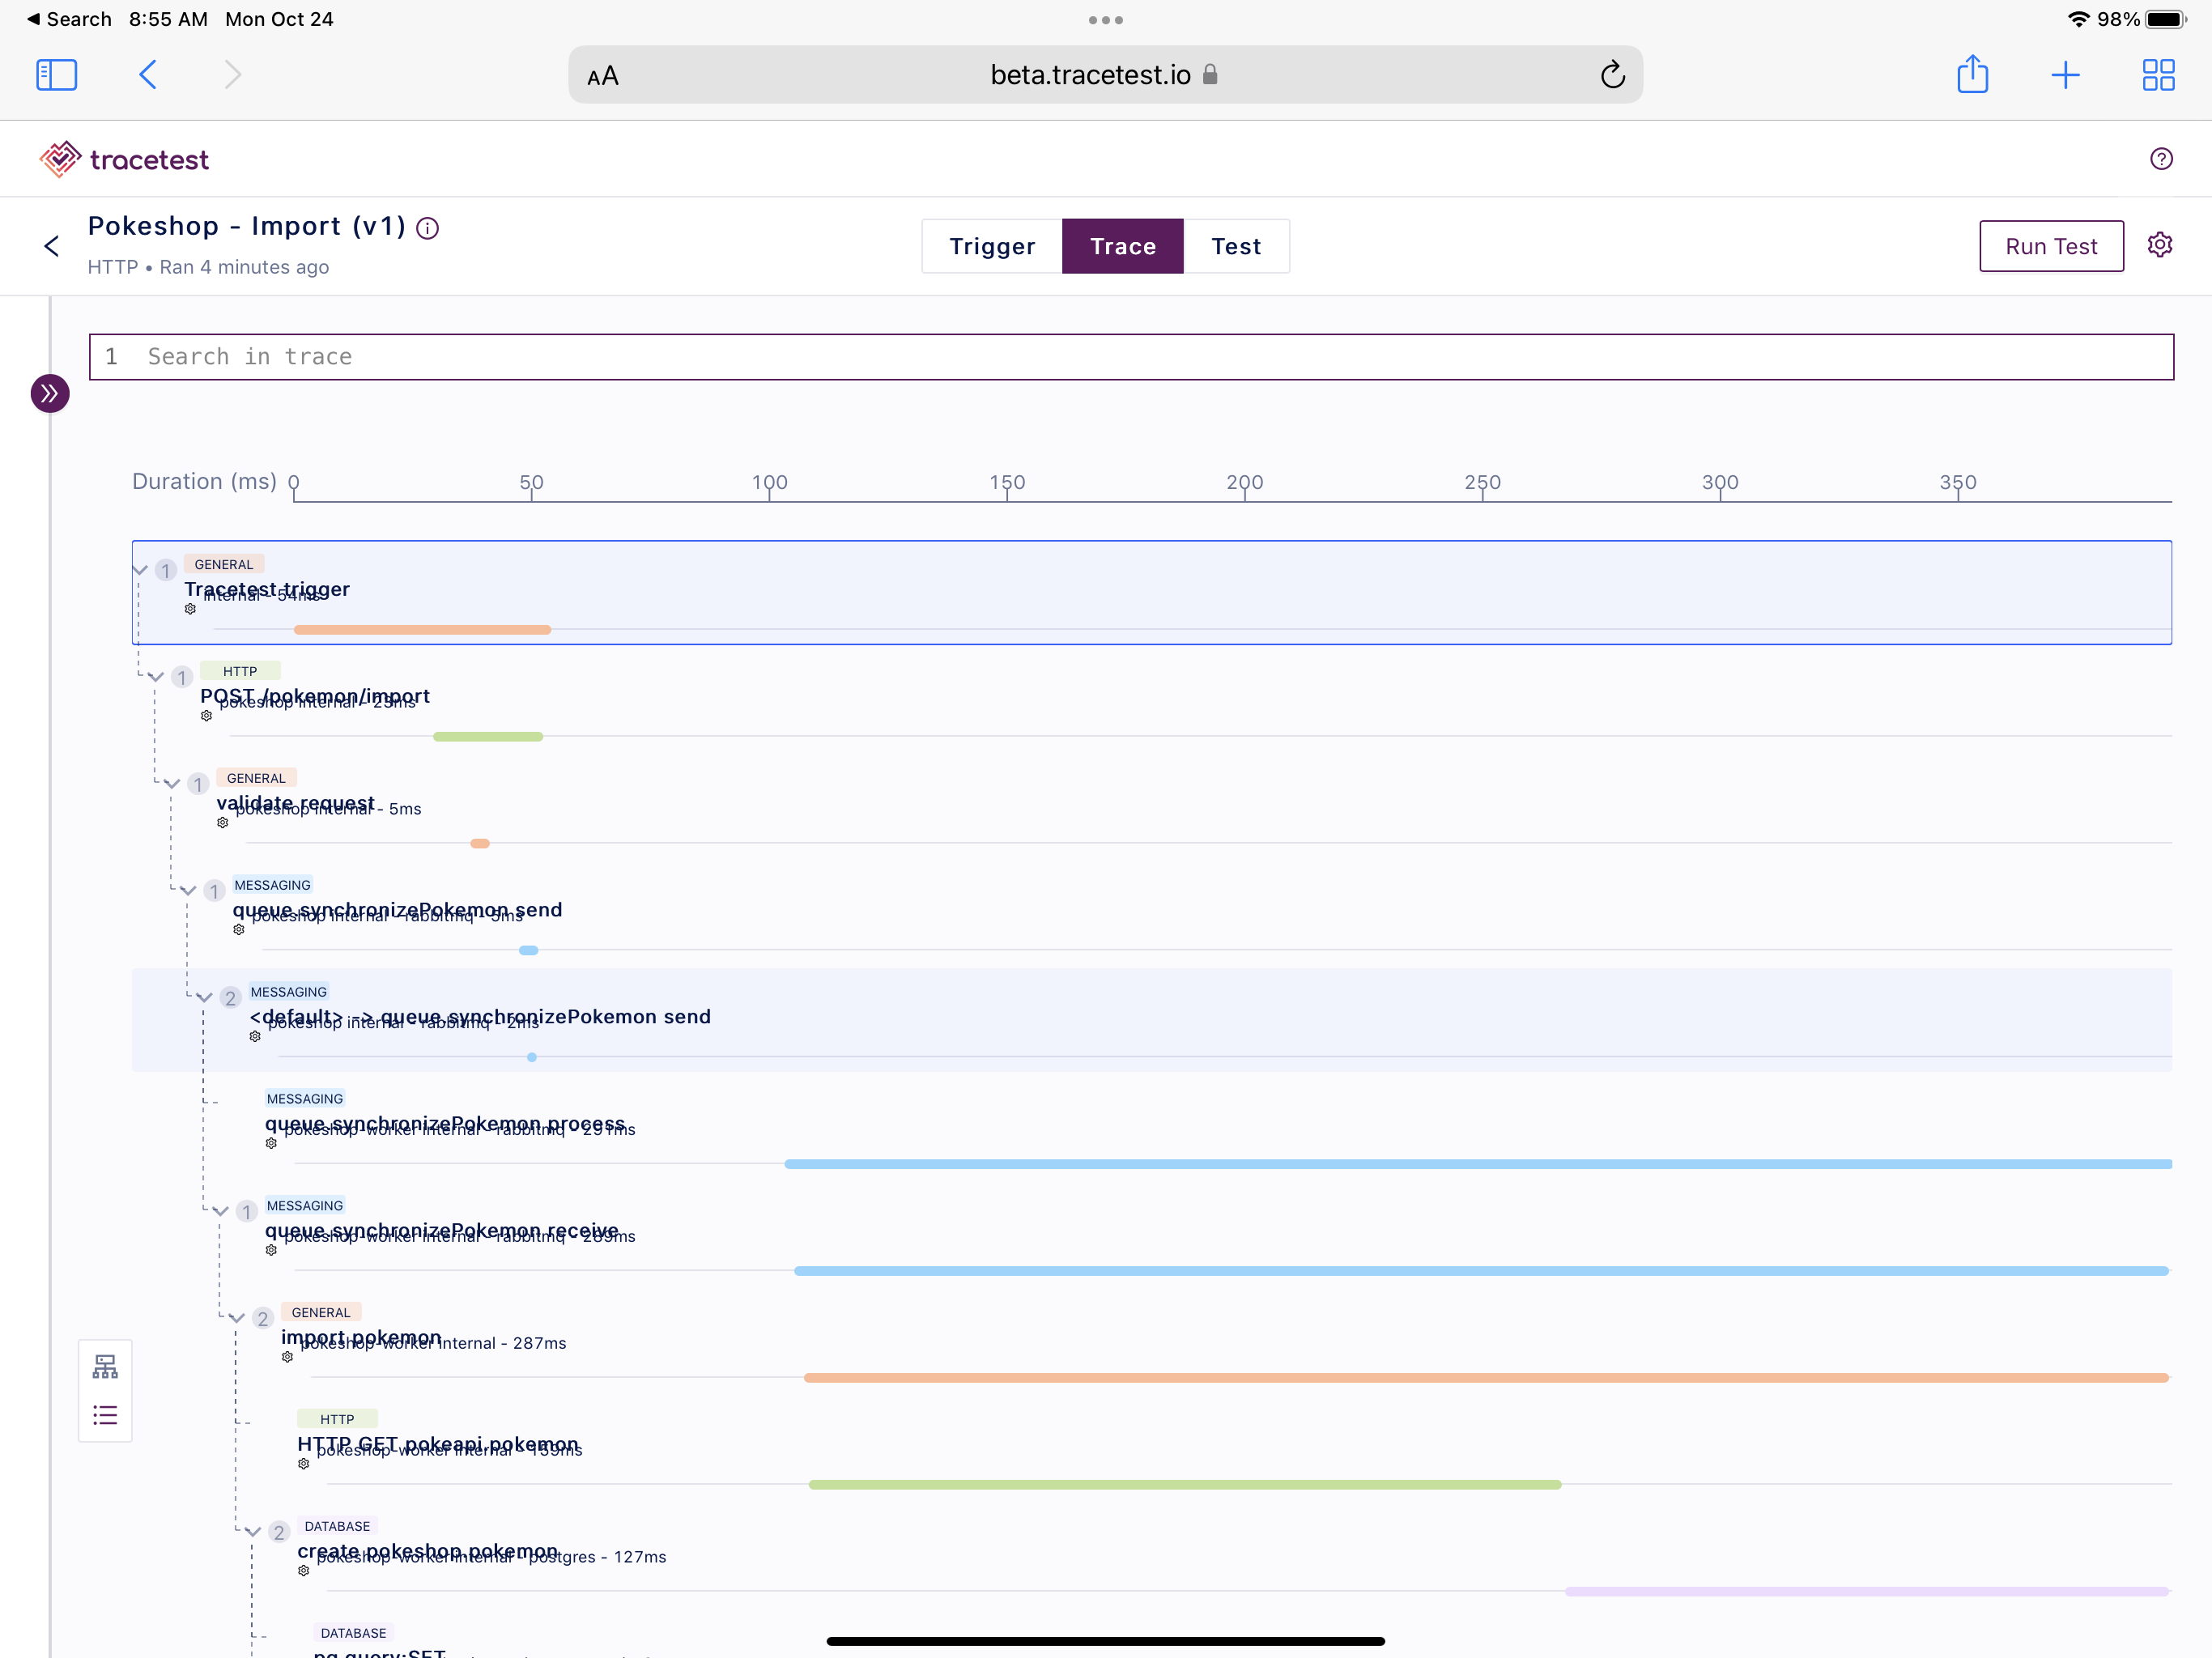
Task: Click the Tracetest logo
Action: click(x=124, y=158)
